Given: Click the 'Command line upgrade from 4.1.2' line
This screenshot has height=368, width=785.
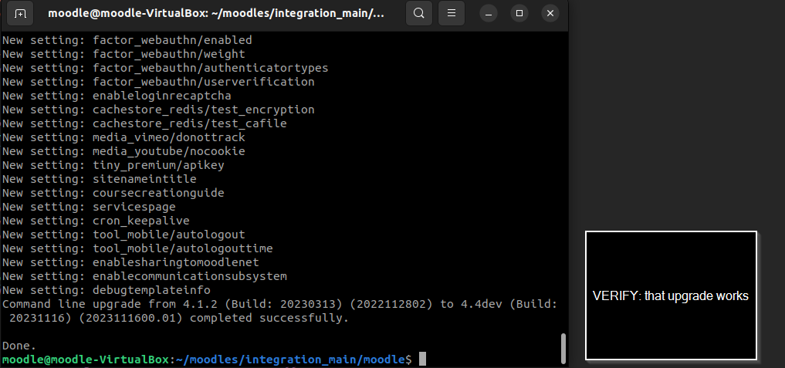Looking at the screenshot, I should tap(280, 305).
